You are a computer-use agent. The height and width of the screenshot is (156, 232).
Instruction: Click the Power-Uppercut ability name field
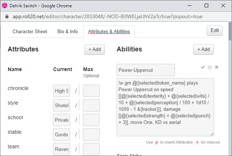pyautogui.click(x=146, y=70)
